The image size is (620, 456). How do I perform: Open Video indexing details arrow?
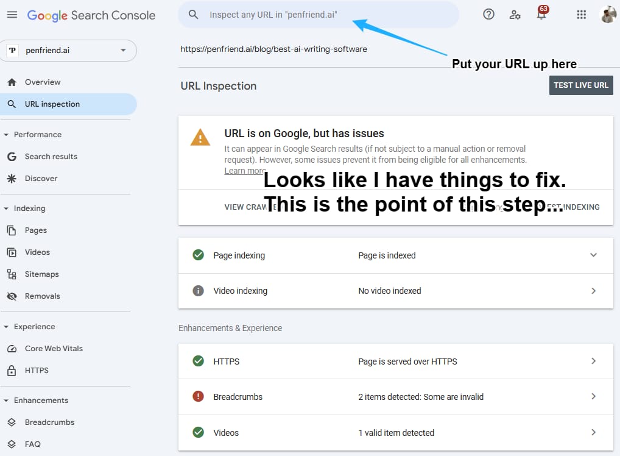593,291
